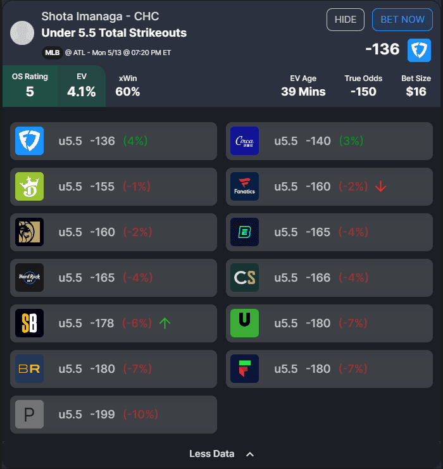Click the Unibet green U logo
Viewport: 443px width, 469px height.
pyautogui.click(x=245, y=323)
